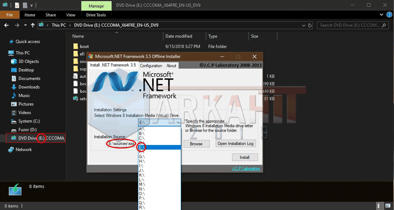Viewport: 394px width, 210px height.
Task: Click the Manage contextual tab
Action: pyautogui.click(x=96, y=6)
